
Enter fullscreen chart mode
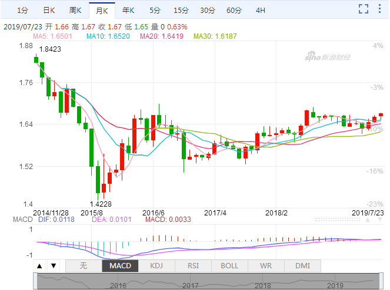click(x=364, y=9)
